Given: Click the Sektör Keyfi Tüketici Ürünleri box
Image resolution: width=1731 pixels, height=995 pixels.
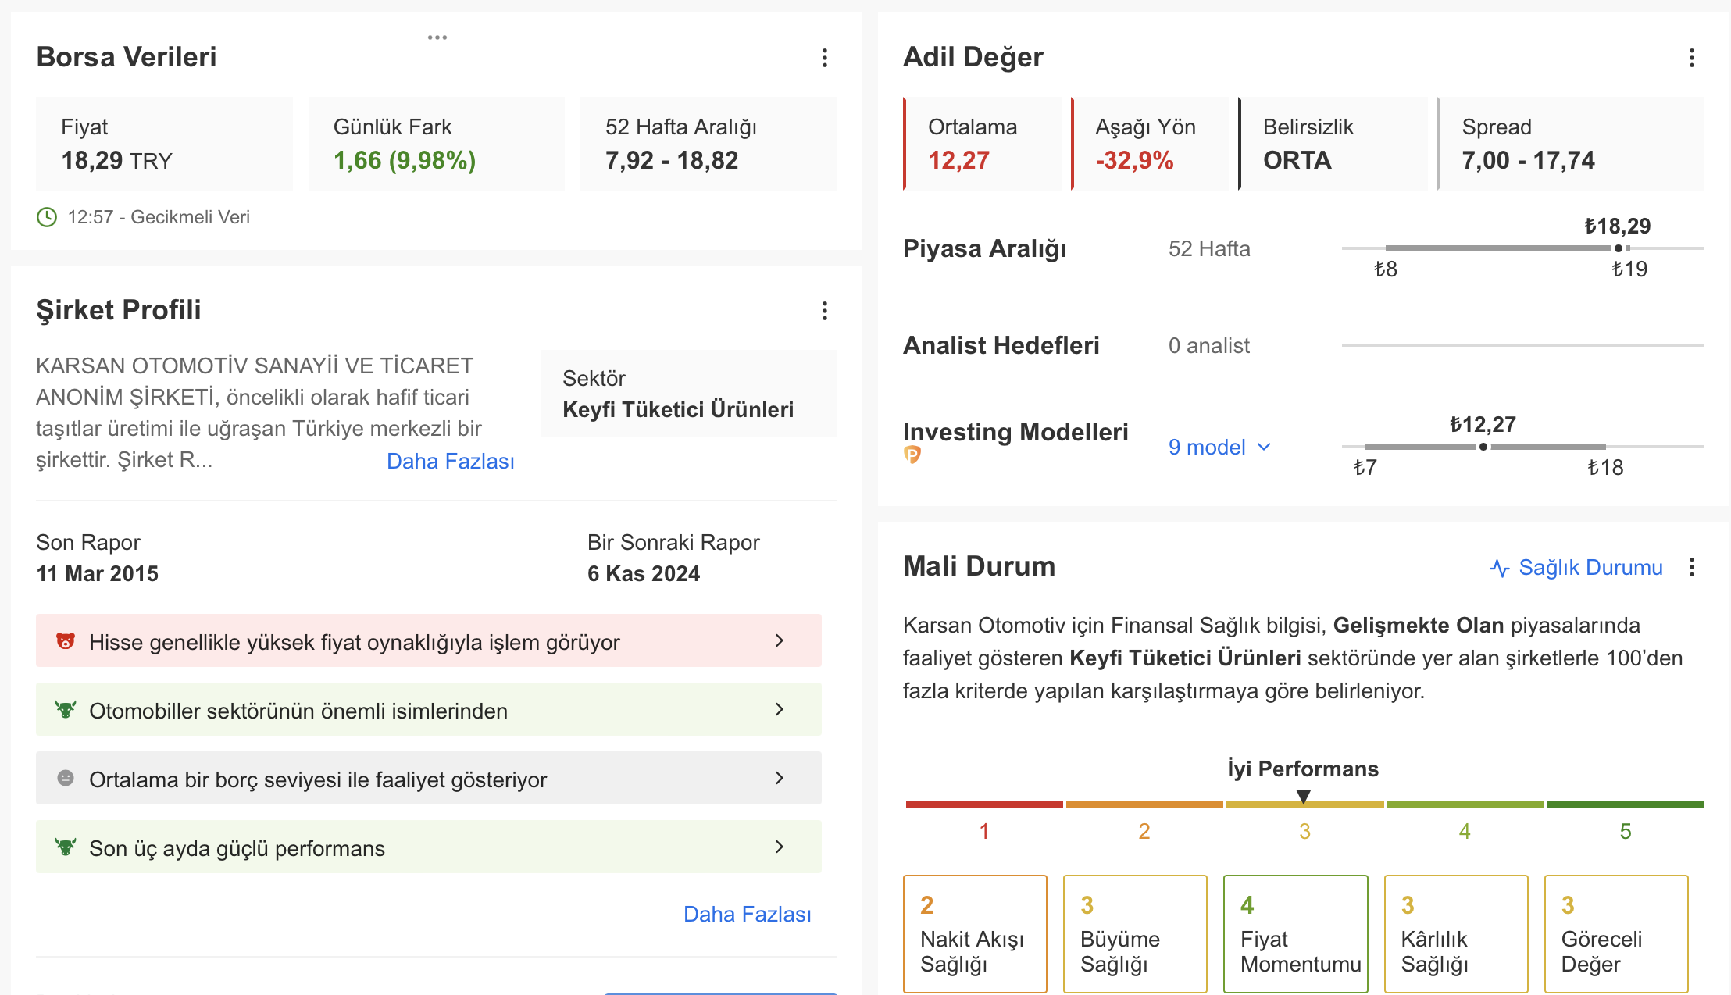Looking at the screenshot, I should (688, 394).
